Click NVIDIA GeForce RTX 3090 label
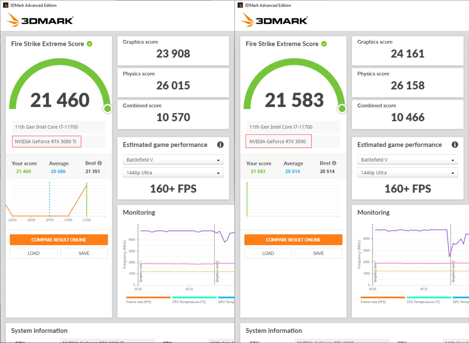469x343 pixels. click(x=277, y=142)
